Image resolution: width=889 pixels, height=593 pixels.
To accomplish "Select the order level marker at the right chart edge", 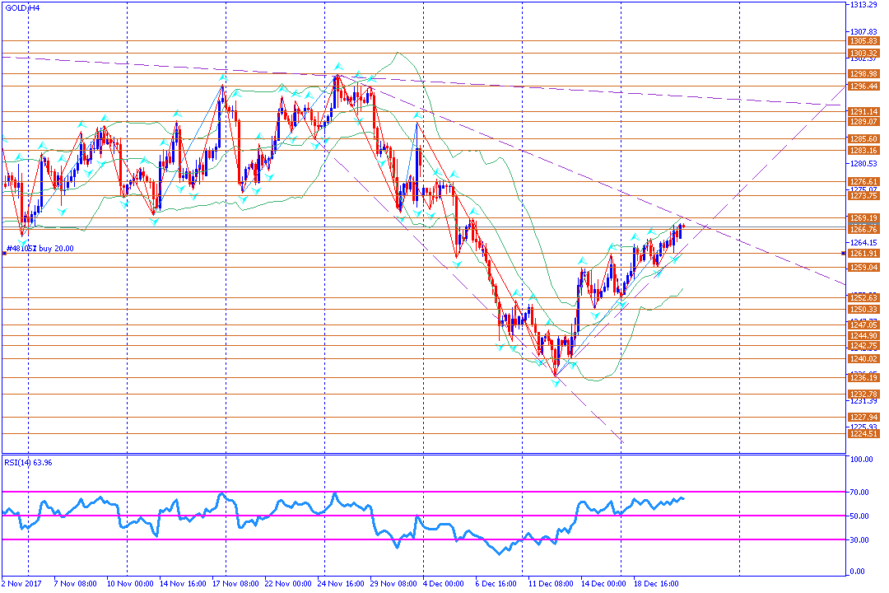I will 844,253.
